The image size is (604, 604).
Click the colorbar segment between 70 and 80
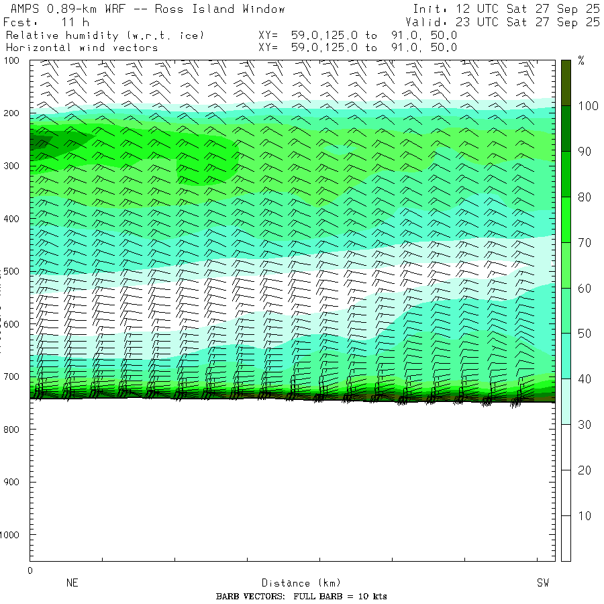(x=566, y=219)
